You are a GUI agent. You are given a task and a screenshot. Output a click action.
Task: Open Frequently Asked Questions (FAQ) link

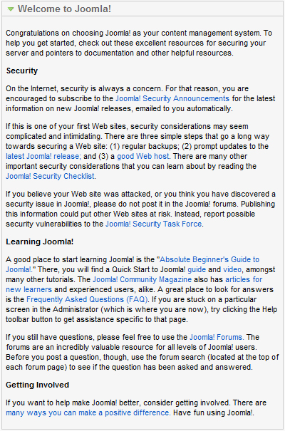pyautogui.click(x=87, y=299)
